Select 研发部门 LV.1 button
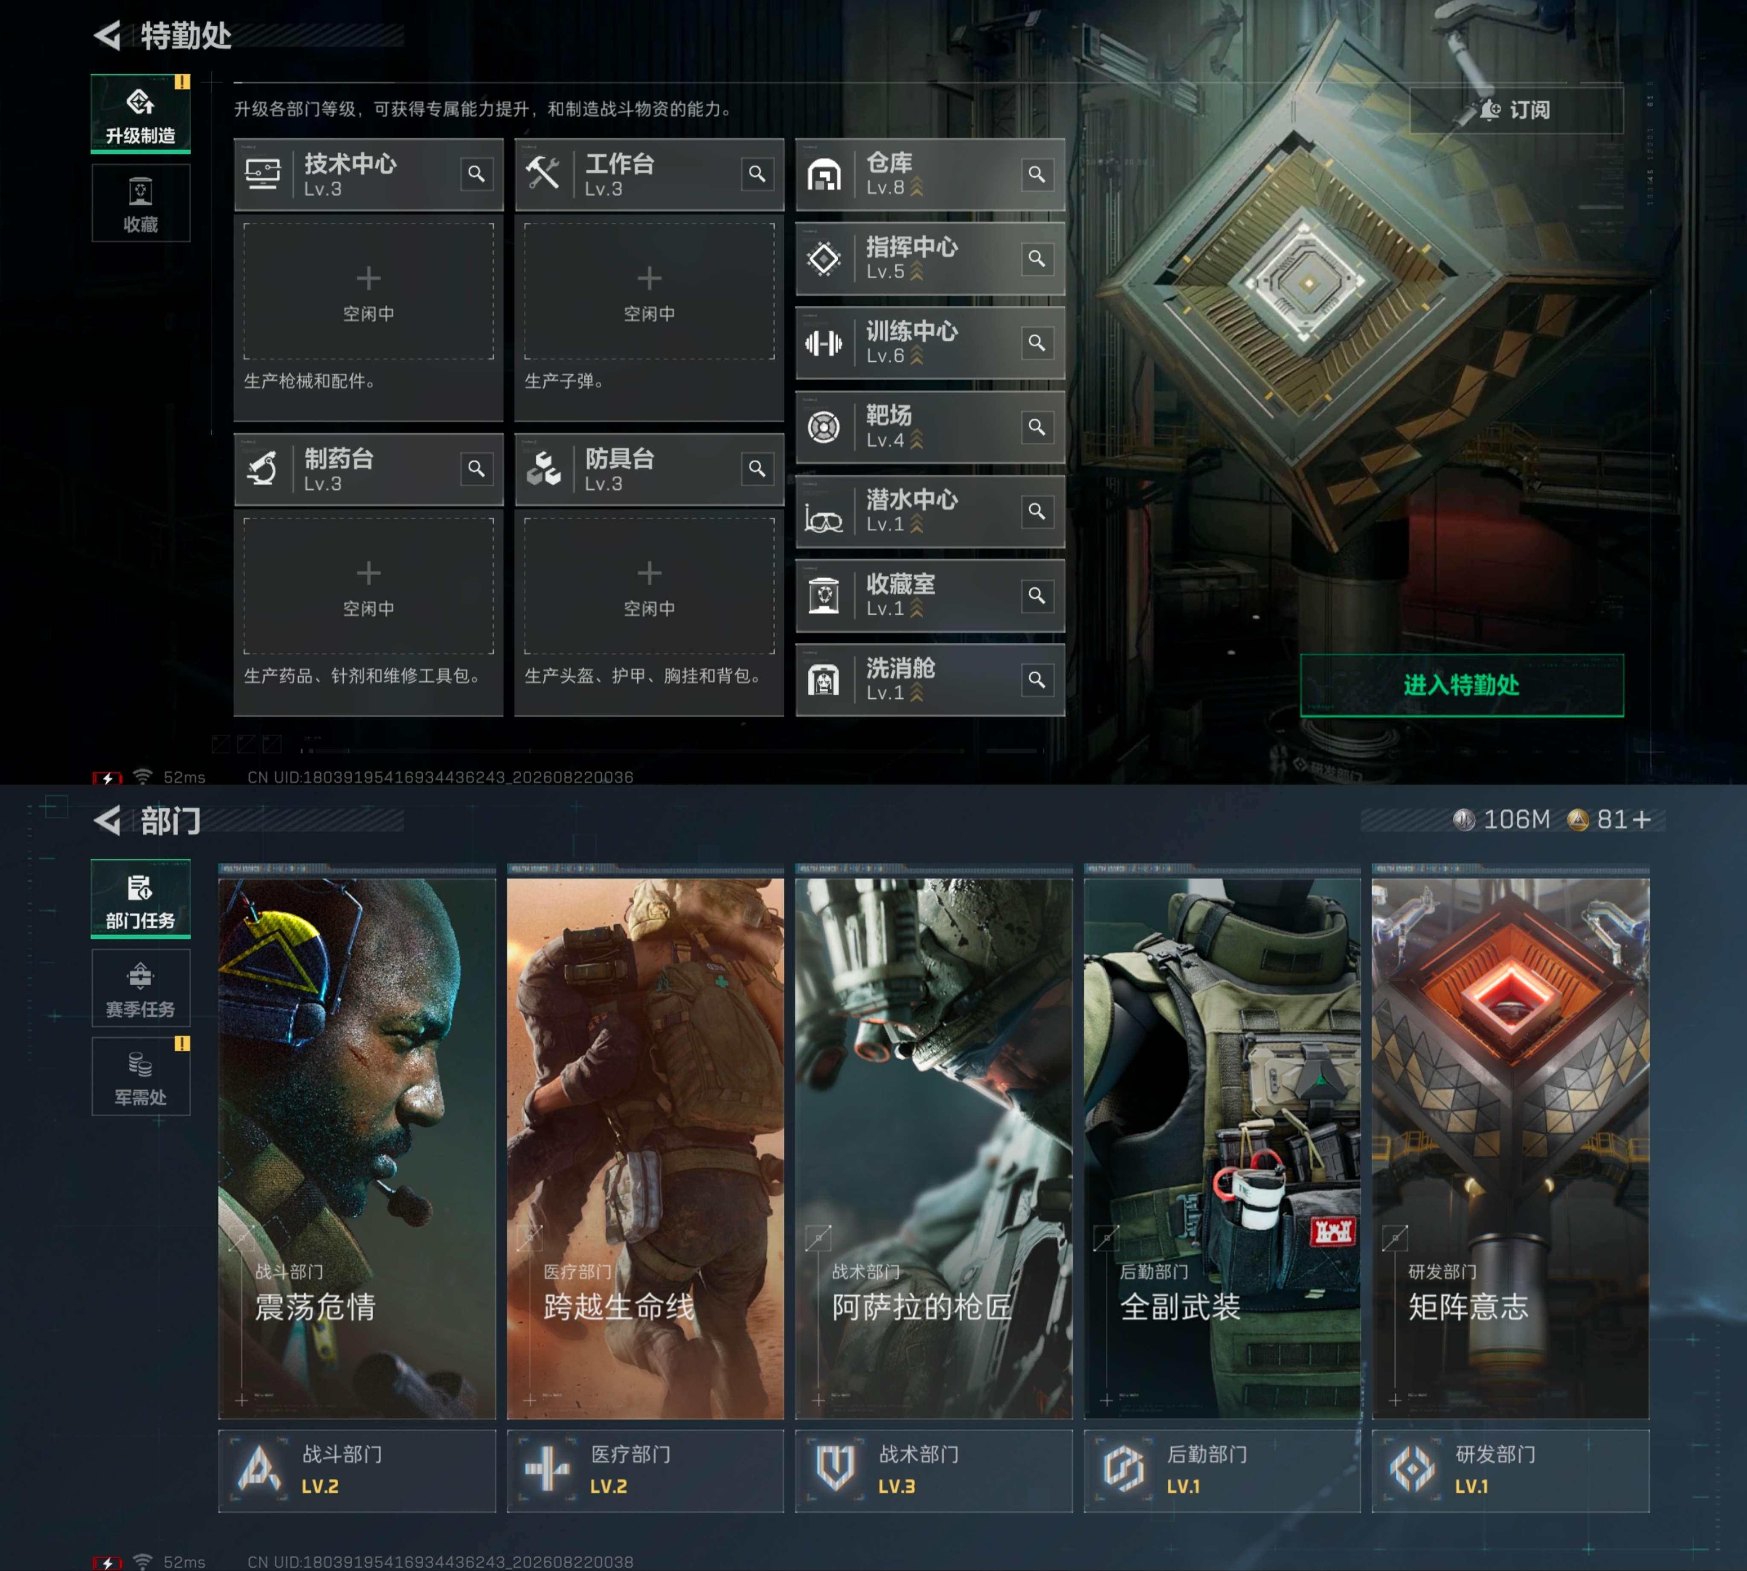1747x1571 pixels. coord(1511,1471)
